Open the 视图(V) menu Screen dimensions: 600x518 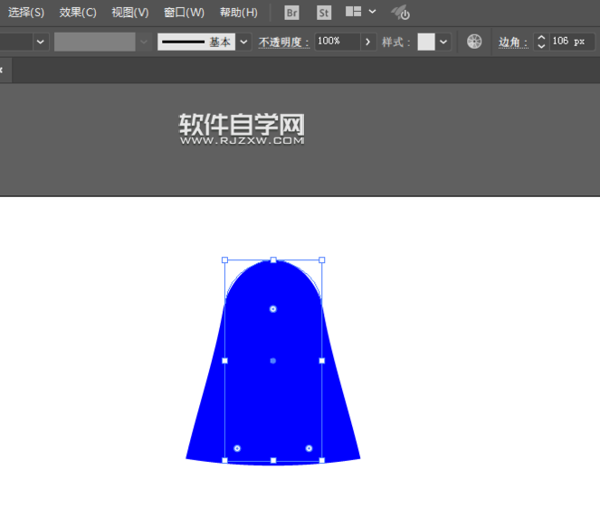(x=130, y=13)
